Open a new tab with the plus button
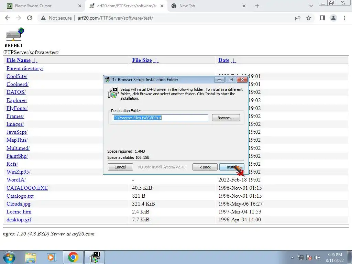Viewport: 352px width, 264px height. tap(257, 6)
